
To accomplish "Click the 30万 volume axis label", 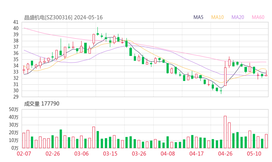I will 14,125.
